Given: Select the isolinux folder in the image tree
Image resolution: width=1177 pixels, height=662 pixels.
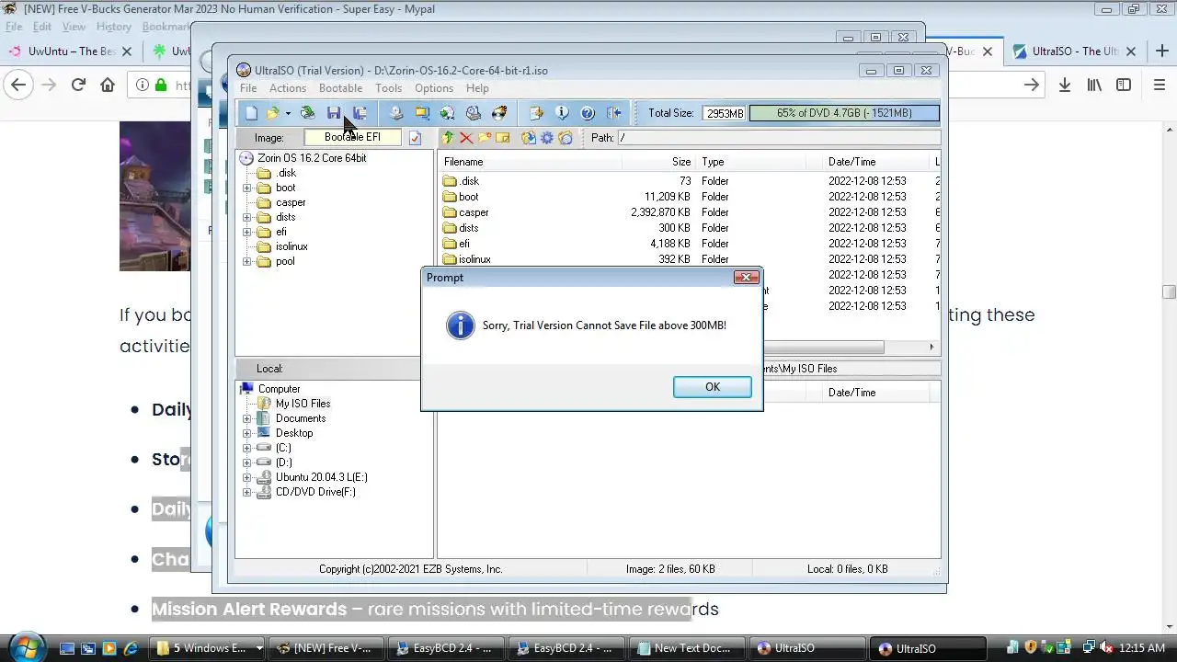Looking at the screenshot, I should [x=291, y=246].
